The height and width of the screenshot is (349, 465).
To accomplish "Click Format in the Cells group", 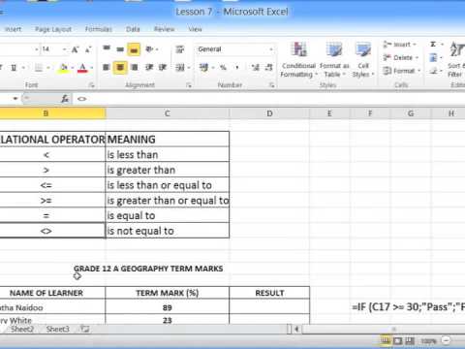I will pos(401,71).
